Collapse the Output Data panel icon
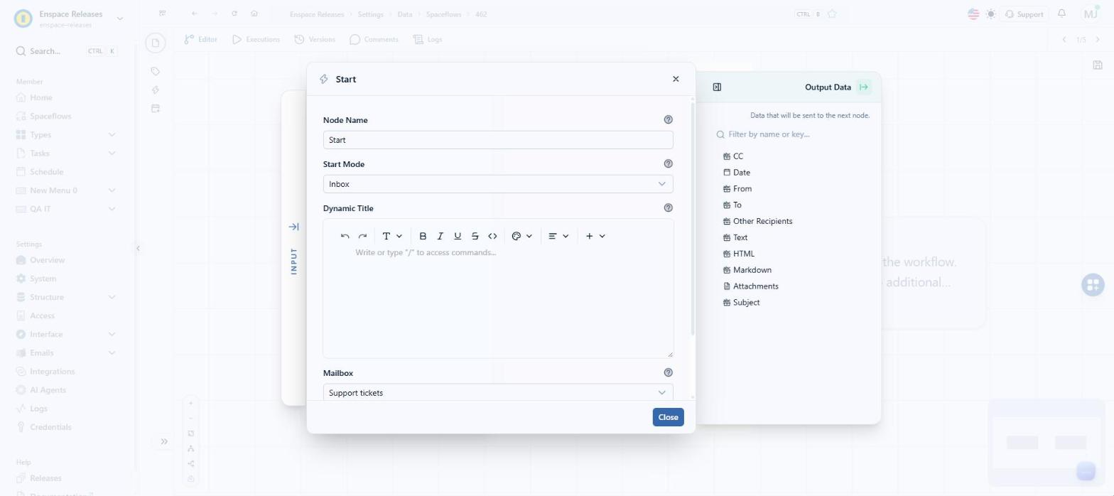 [x=717, y=87]
